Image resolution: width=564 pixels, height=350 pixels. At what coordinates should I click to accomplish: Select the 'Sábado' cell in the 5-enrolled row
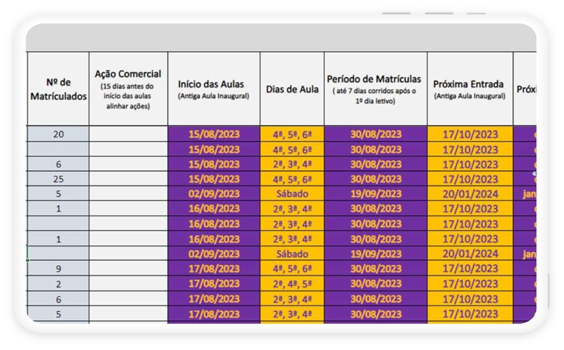coord(292,194)
